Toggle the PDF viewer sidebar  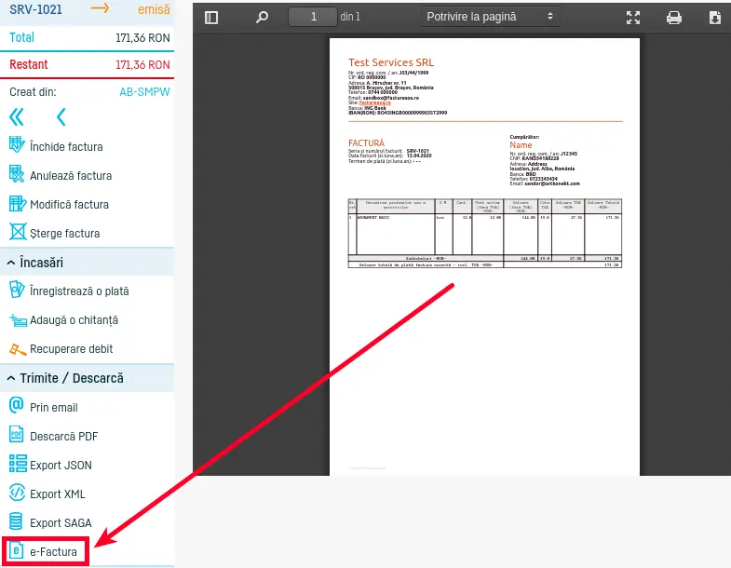[x=211, y=18]
